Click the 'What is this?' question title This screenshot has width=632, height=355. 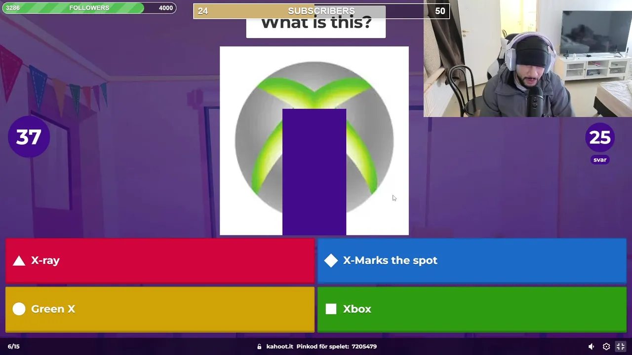click(x=316, y=23)
